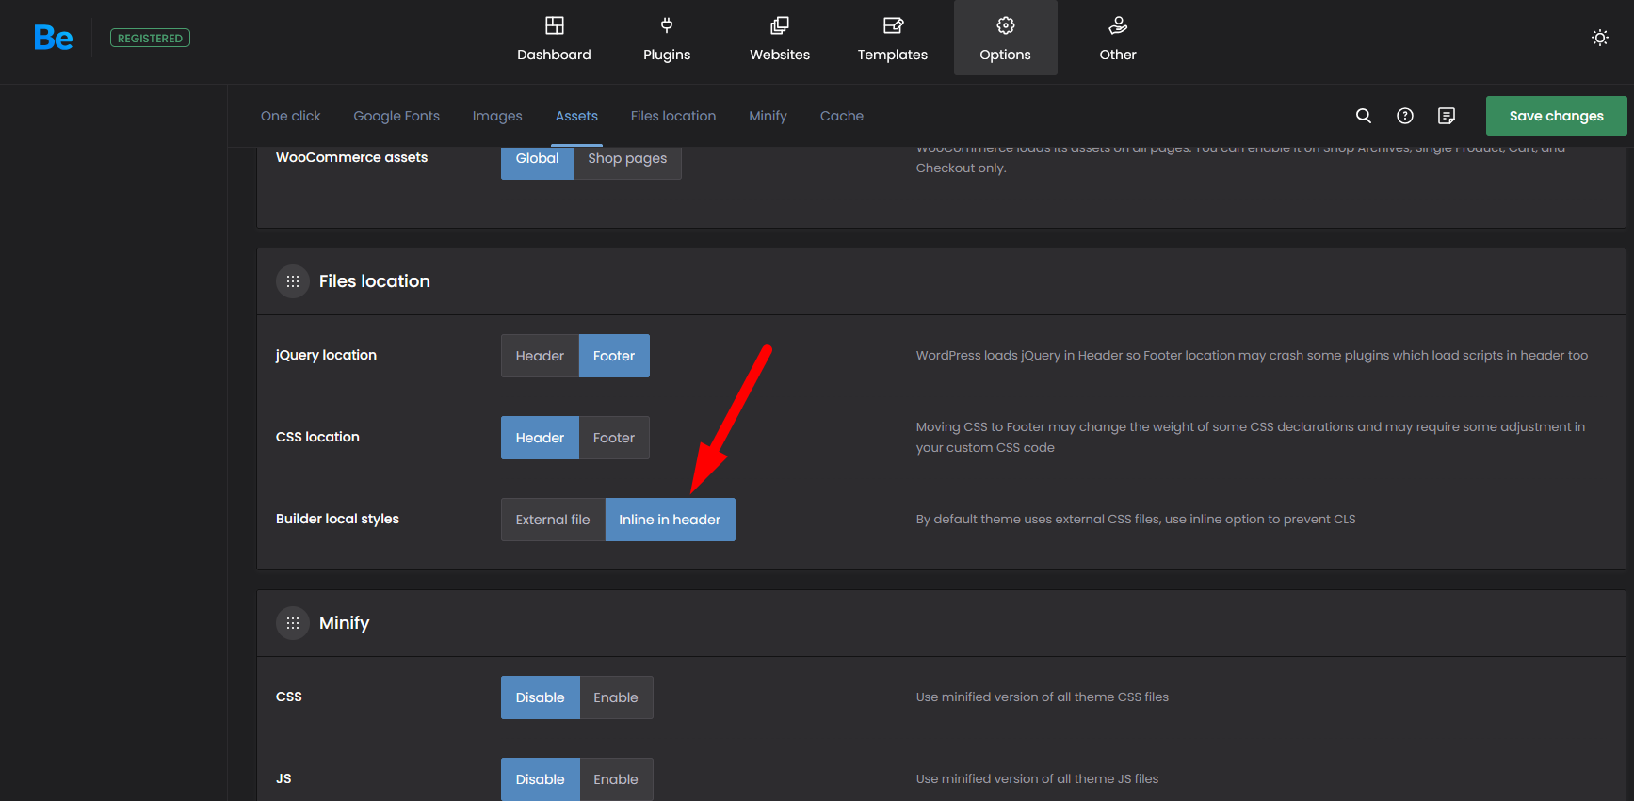Open the Websites stacked-pages icon

780,25
